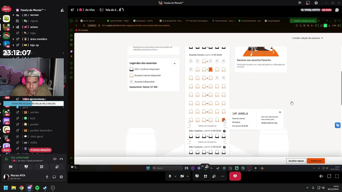
Task: Open soundboard in bottom control bar
Action: [x=214, y=176]
